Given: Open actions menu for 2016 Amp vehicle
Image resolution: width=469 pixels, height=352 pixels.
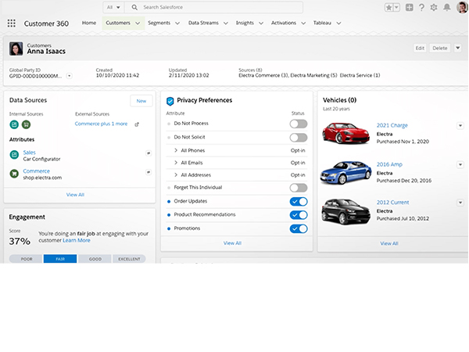Looking at the screenshot, I should [460, 164].
